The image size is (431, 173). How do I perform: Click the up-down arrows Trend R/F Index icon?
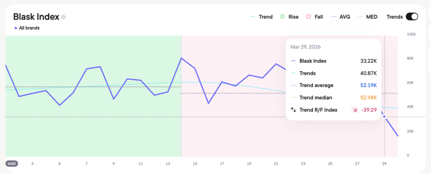293,110
